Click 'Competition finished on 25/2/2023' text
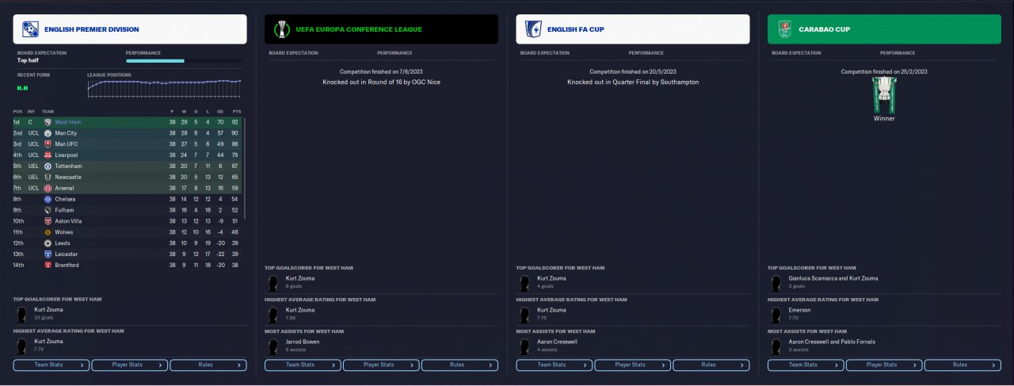 coord(884,71)
